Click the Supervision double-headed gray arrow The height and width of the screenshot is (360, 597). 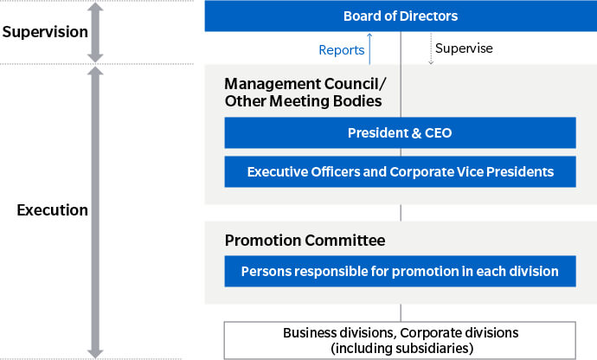coord(95,33)
